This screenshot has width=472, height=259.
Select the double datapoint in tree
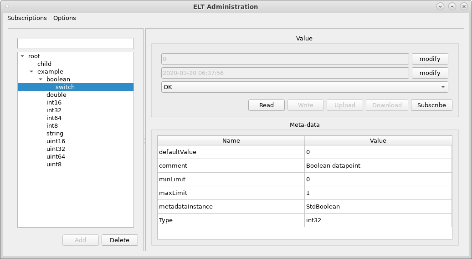click(56, 95)
